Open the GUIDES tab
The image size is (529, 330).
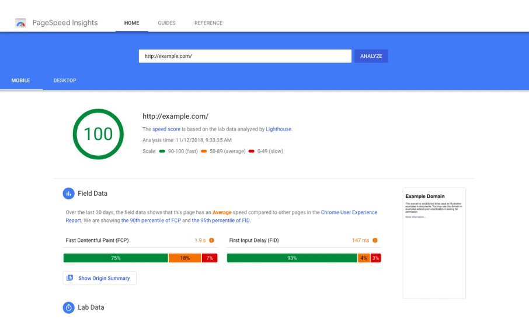click(x=166, y=23)
